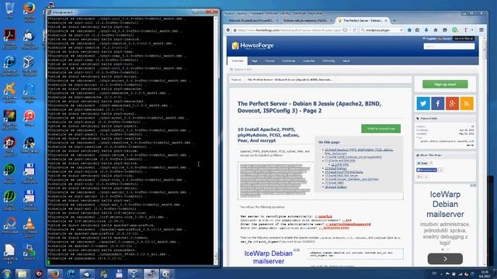Open the dropdown arrow beside toolbar T icon
This screenshot has height=279, width=497.
coord(472,30)
